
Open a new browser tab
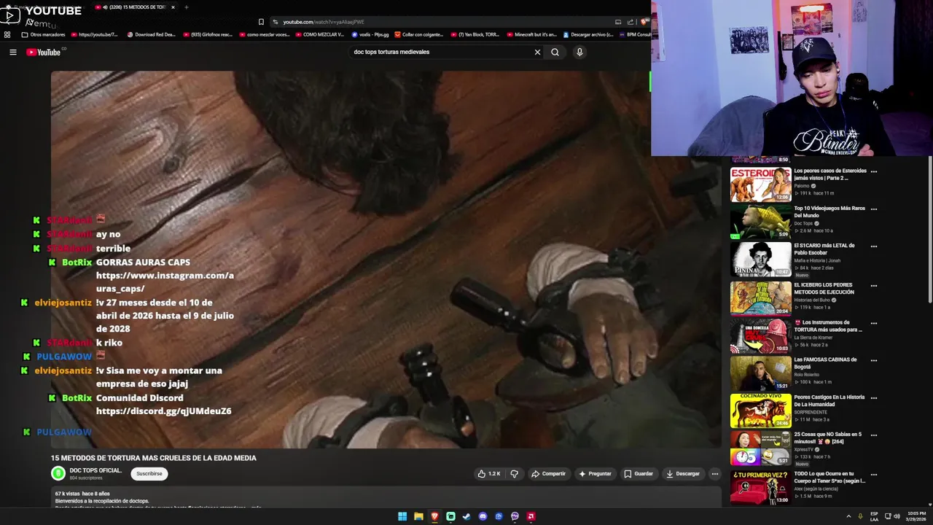(x=186, y=7)
